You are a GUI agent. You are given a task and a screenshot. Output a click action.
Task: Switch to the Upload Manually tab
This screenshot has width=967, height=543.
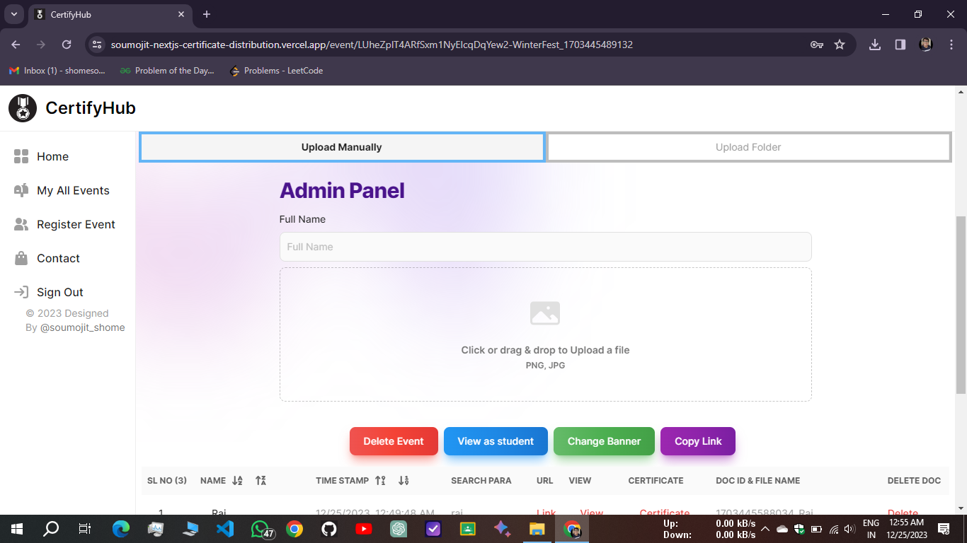[x=342, y=147]
